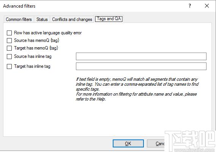Confirm filters with the OK button
This screenshot has width=216, height=152.
(x=128, y=144)
